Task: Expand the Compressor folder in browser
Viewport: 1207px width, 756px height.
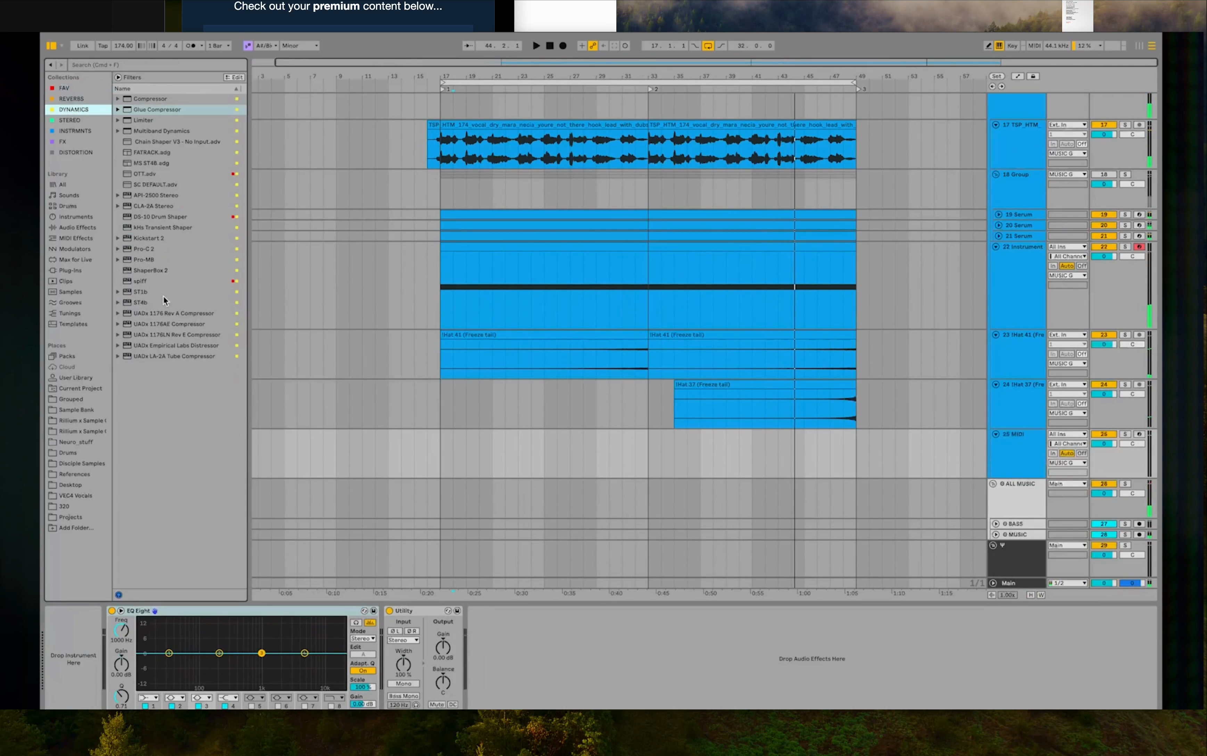Action: pos(117,99)
